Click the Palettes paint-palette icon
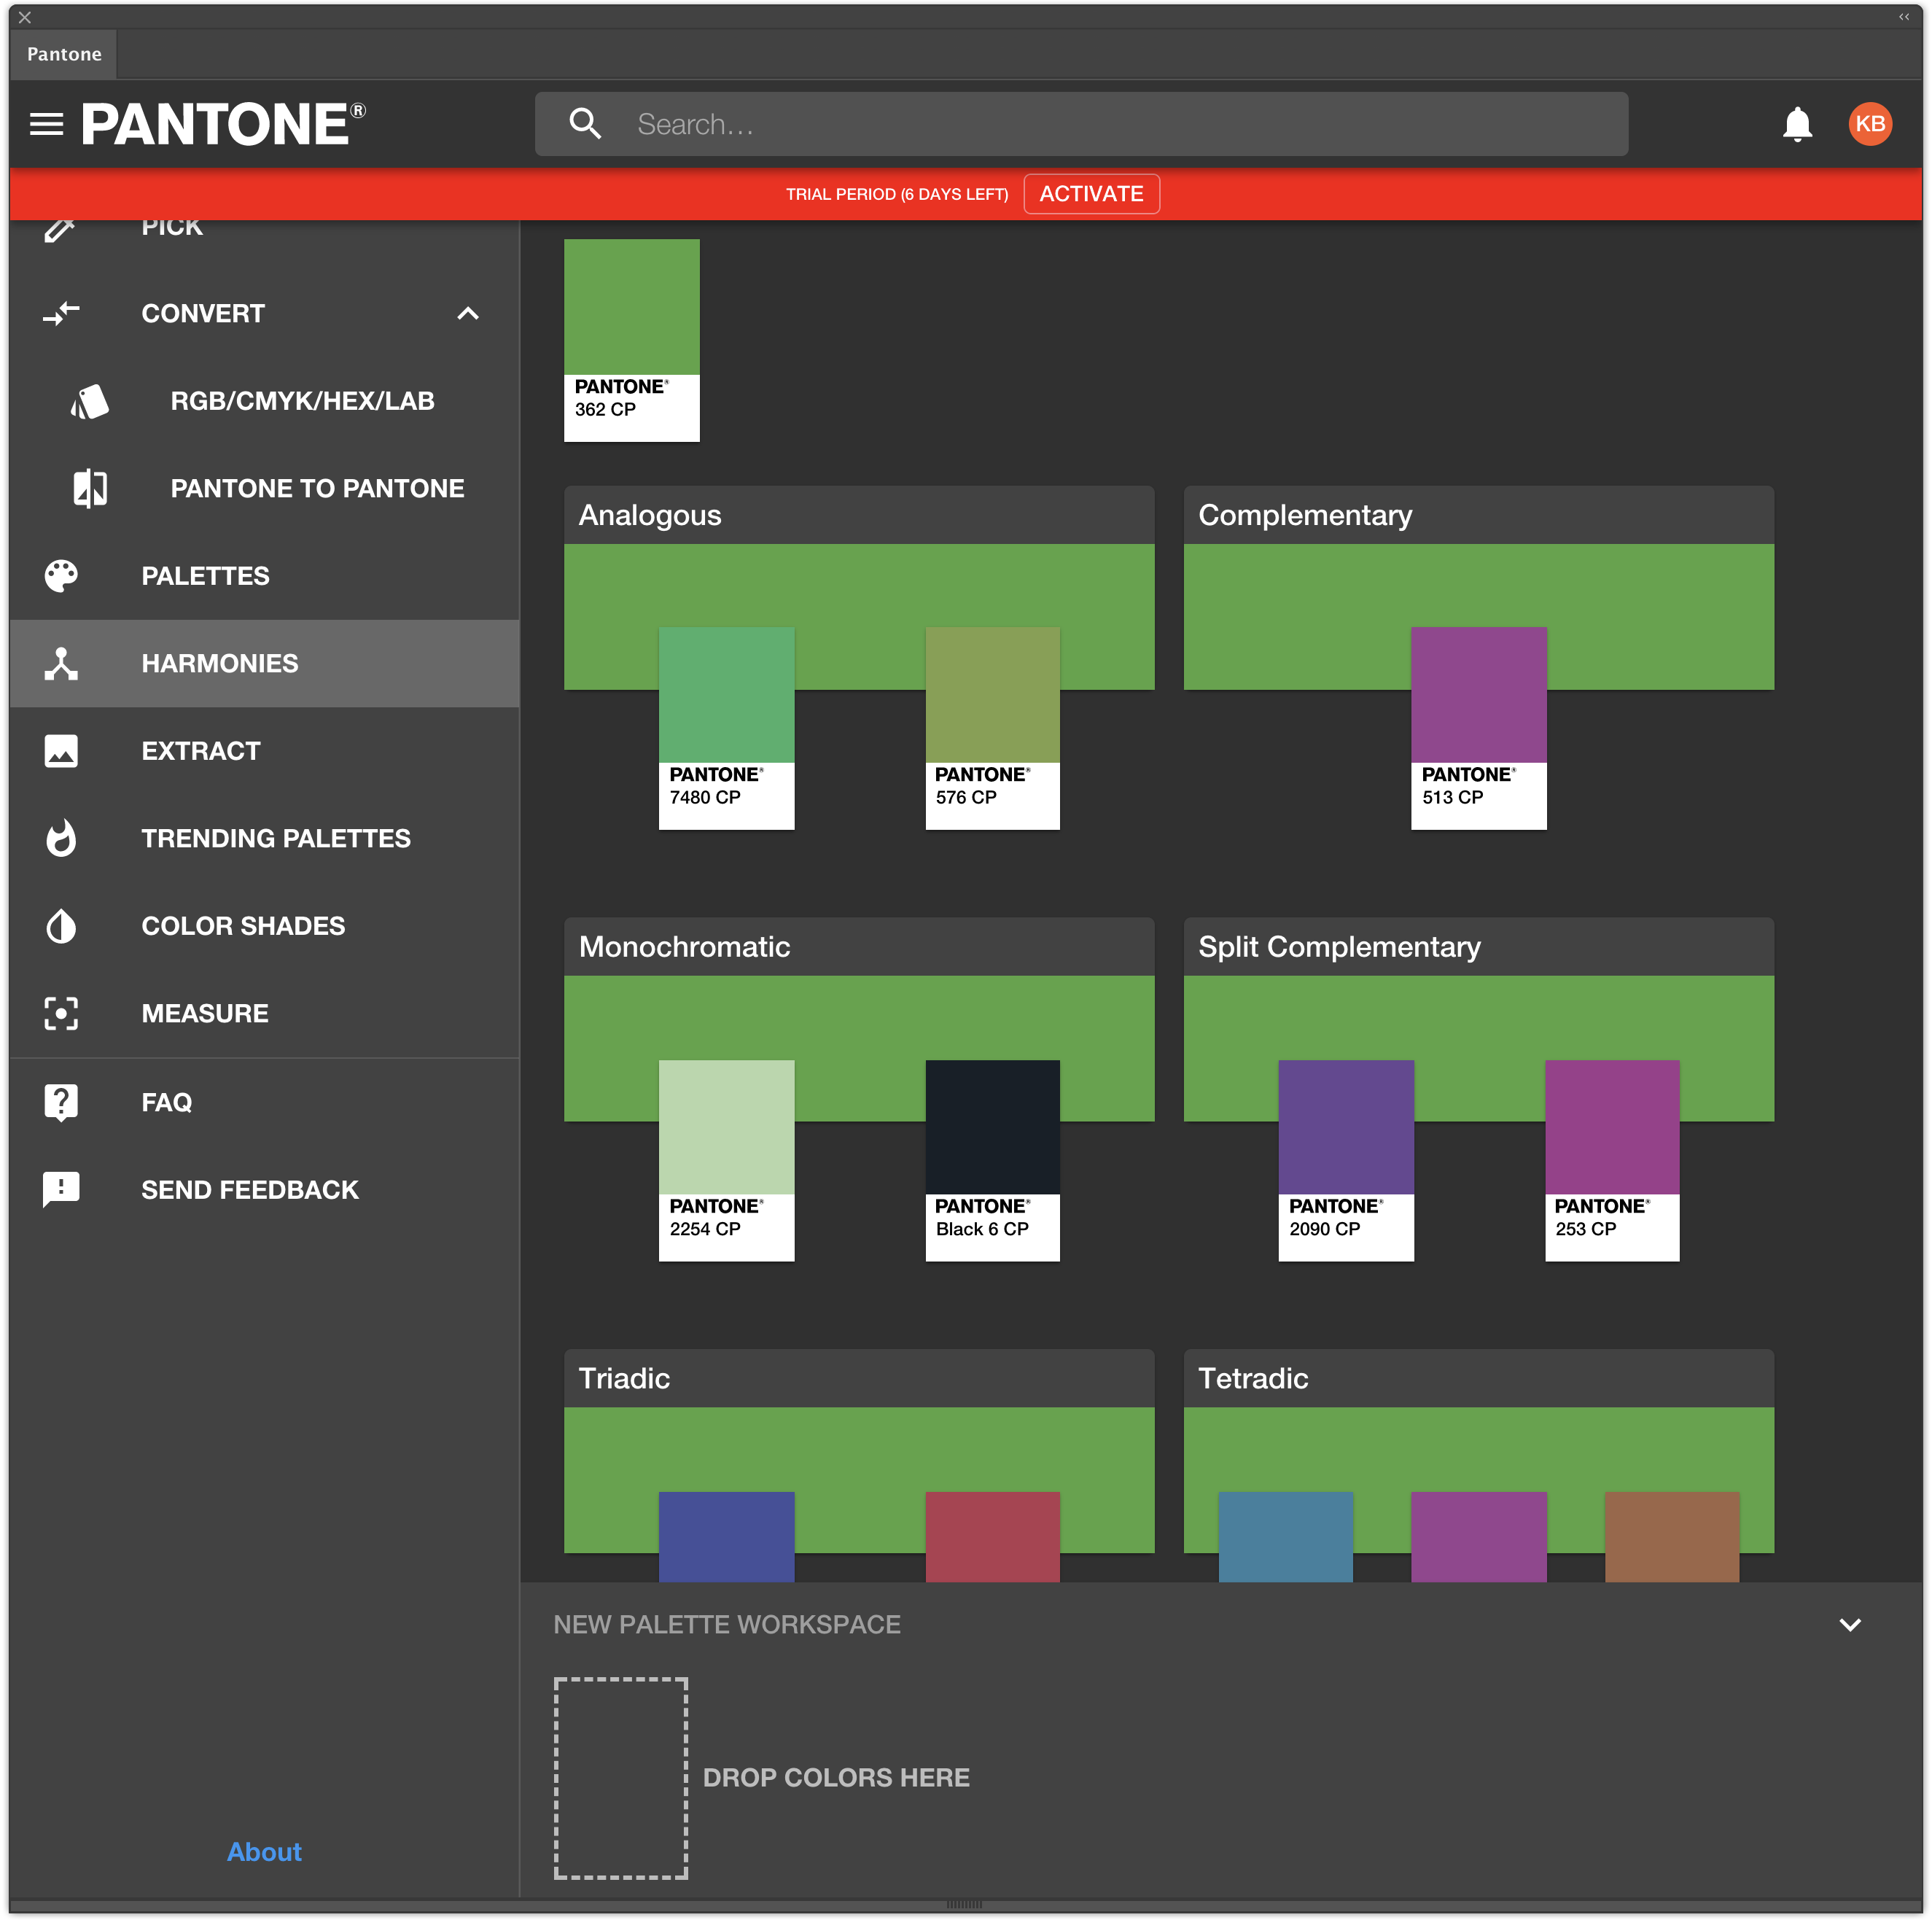 61,576
